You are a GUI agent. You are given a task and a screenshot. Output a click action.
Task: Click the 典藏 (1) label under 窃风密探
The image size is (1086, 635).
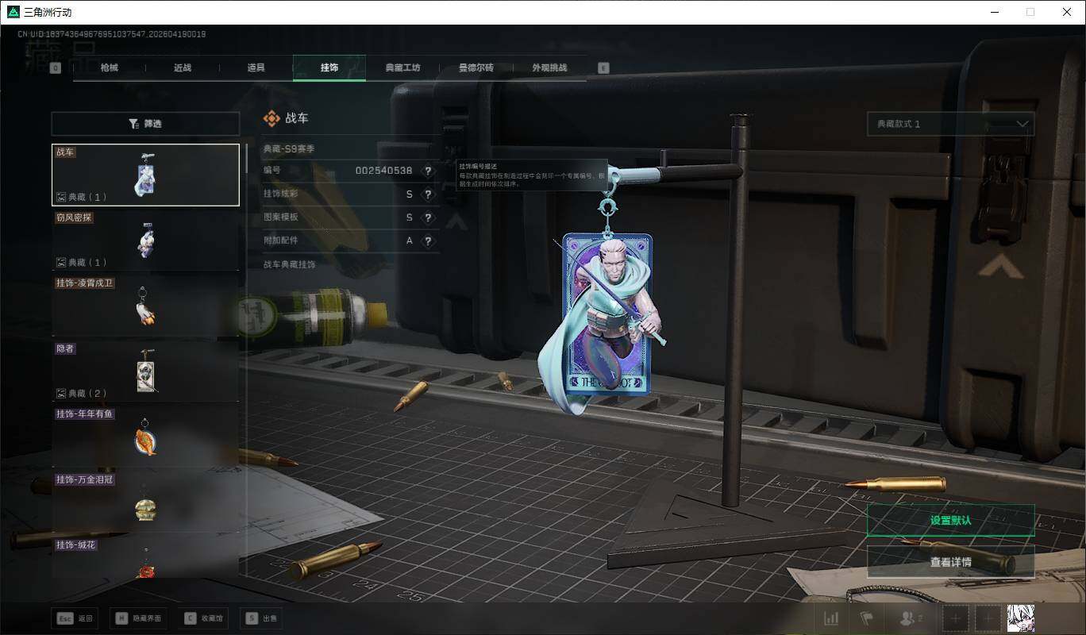pyautogui.click(x=82, y=262)
